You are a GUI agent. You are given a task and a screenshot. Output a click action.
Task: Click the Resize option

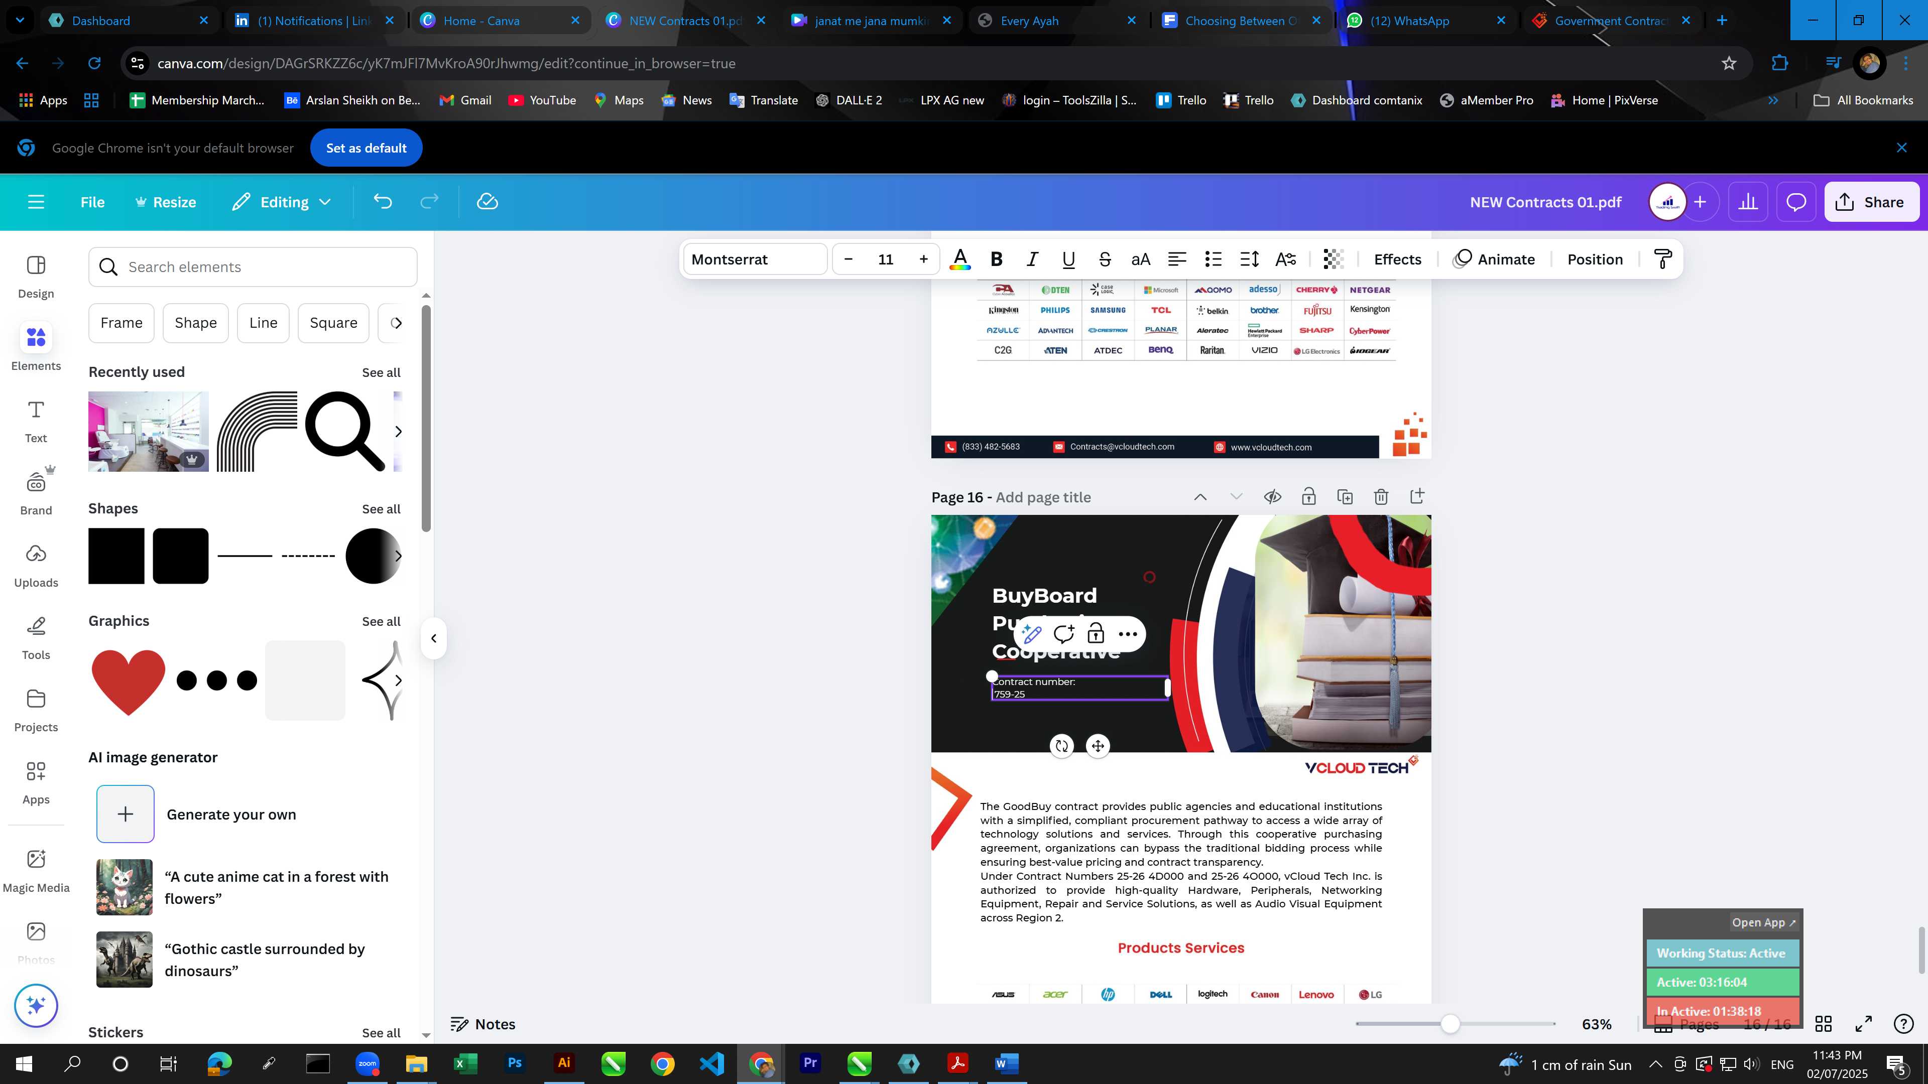click(165, 202)
